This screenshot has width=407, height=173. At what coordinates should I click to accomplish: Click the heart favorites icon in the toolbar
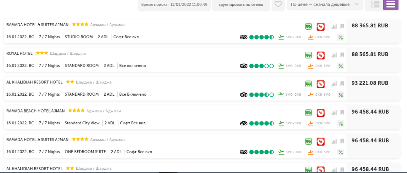[278, 5]
